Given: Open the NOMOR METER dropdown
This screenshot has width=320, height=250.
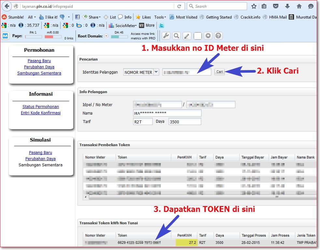Looking at the screenshot, I should coord(157,72).
